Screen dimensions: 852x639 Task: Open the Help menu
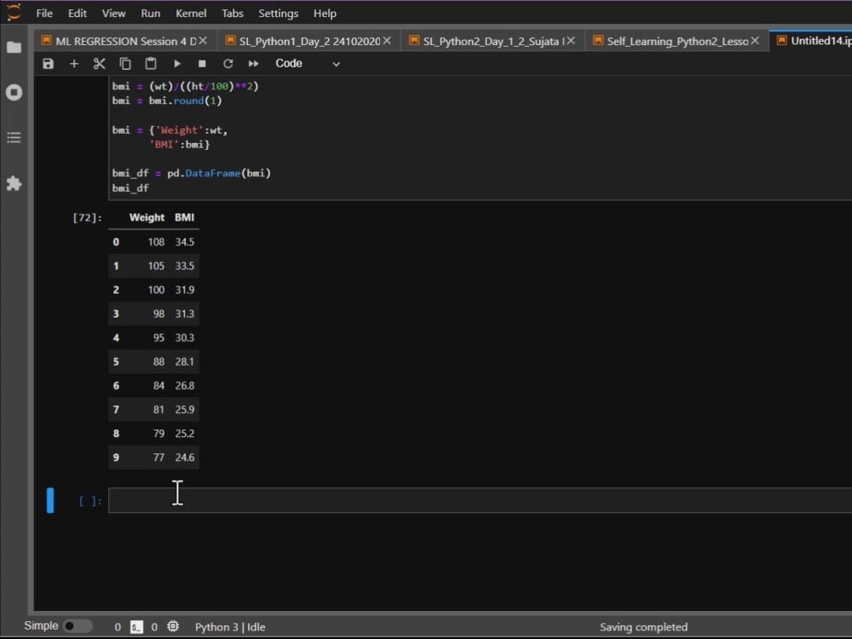pos(325,13)
